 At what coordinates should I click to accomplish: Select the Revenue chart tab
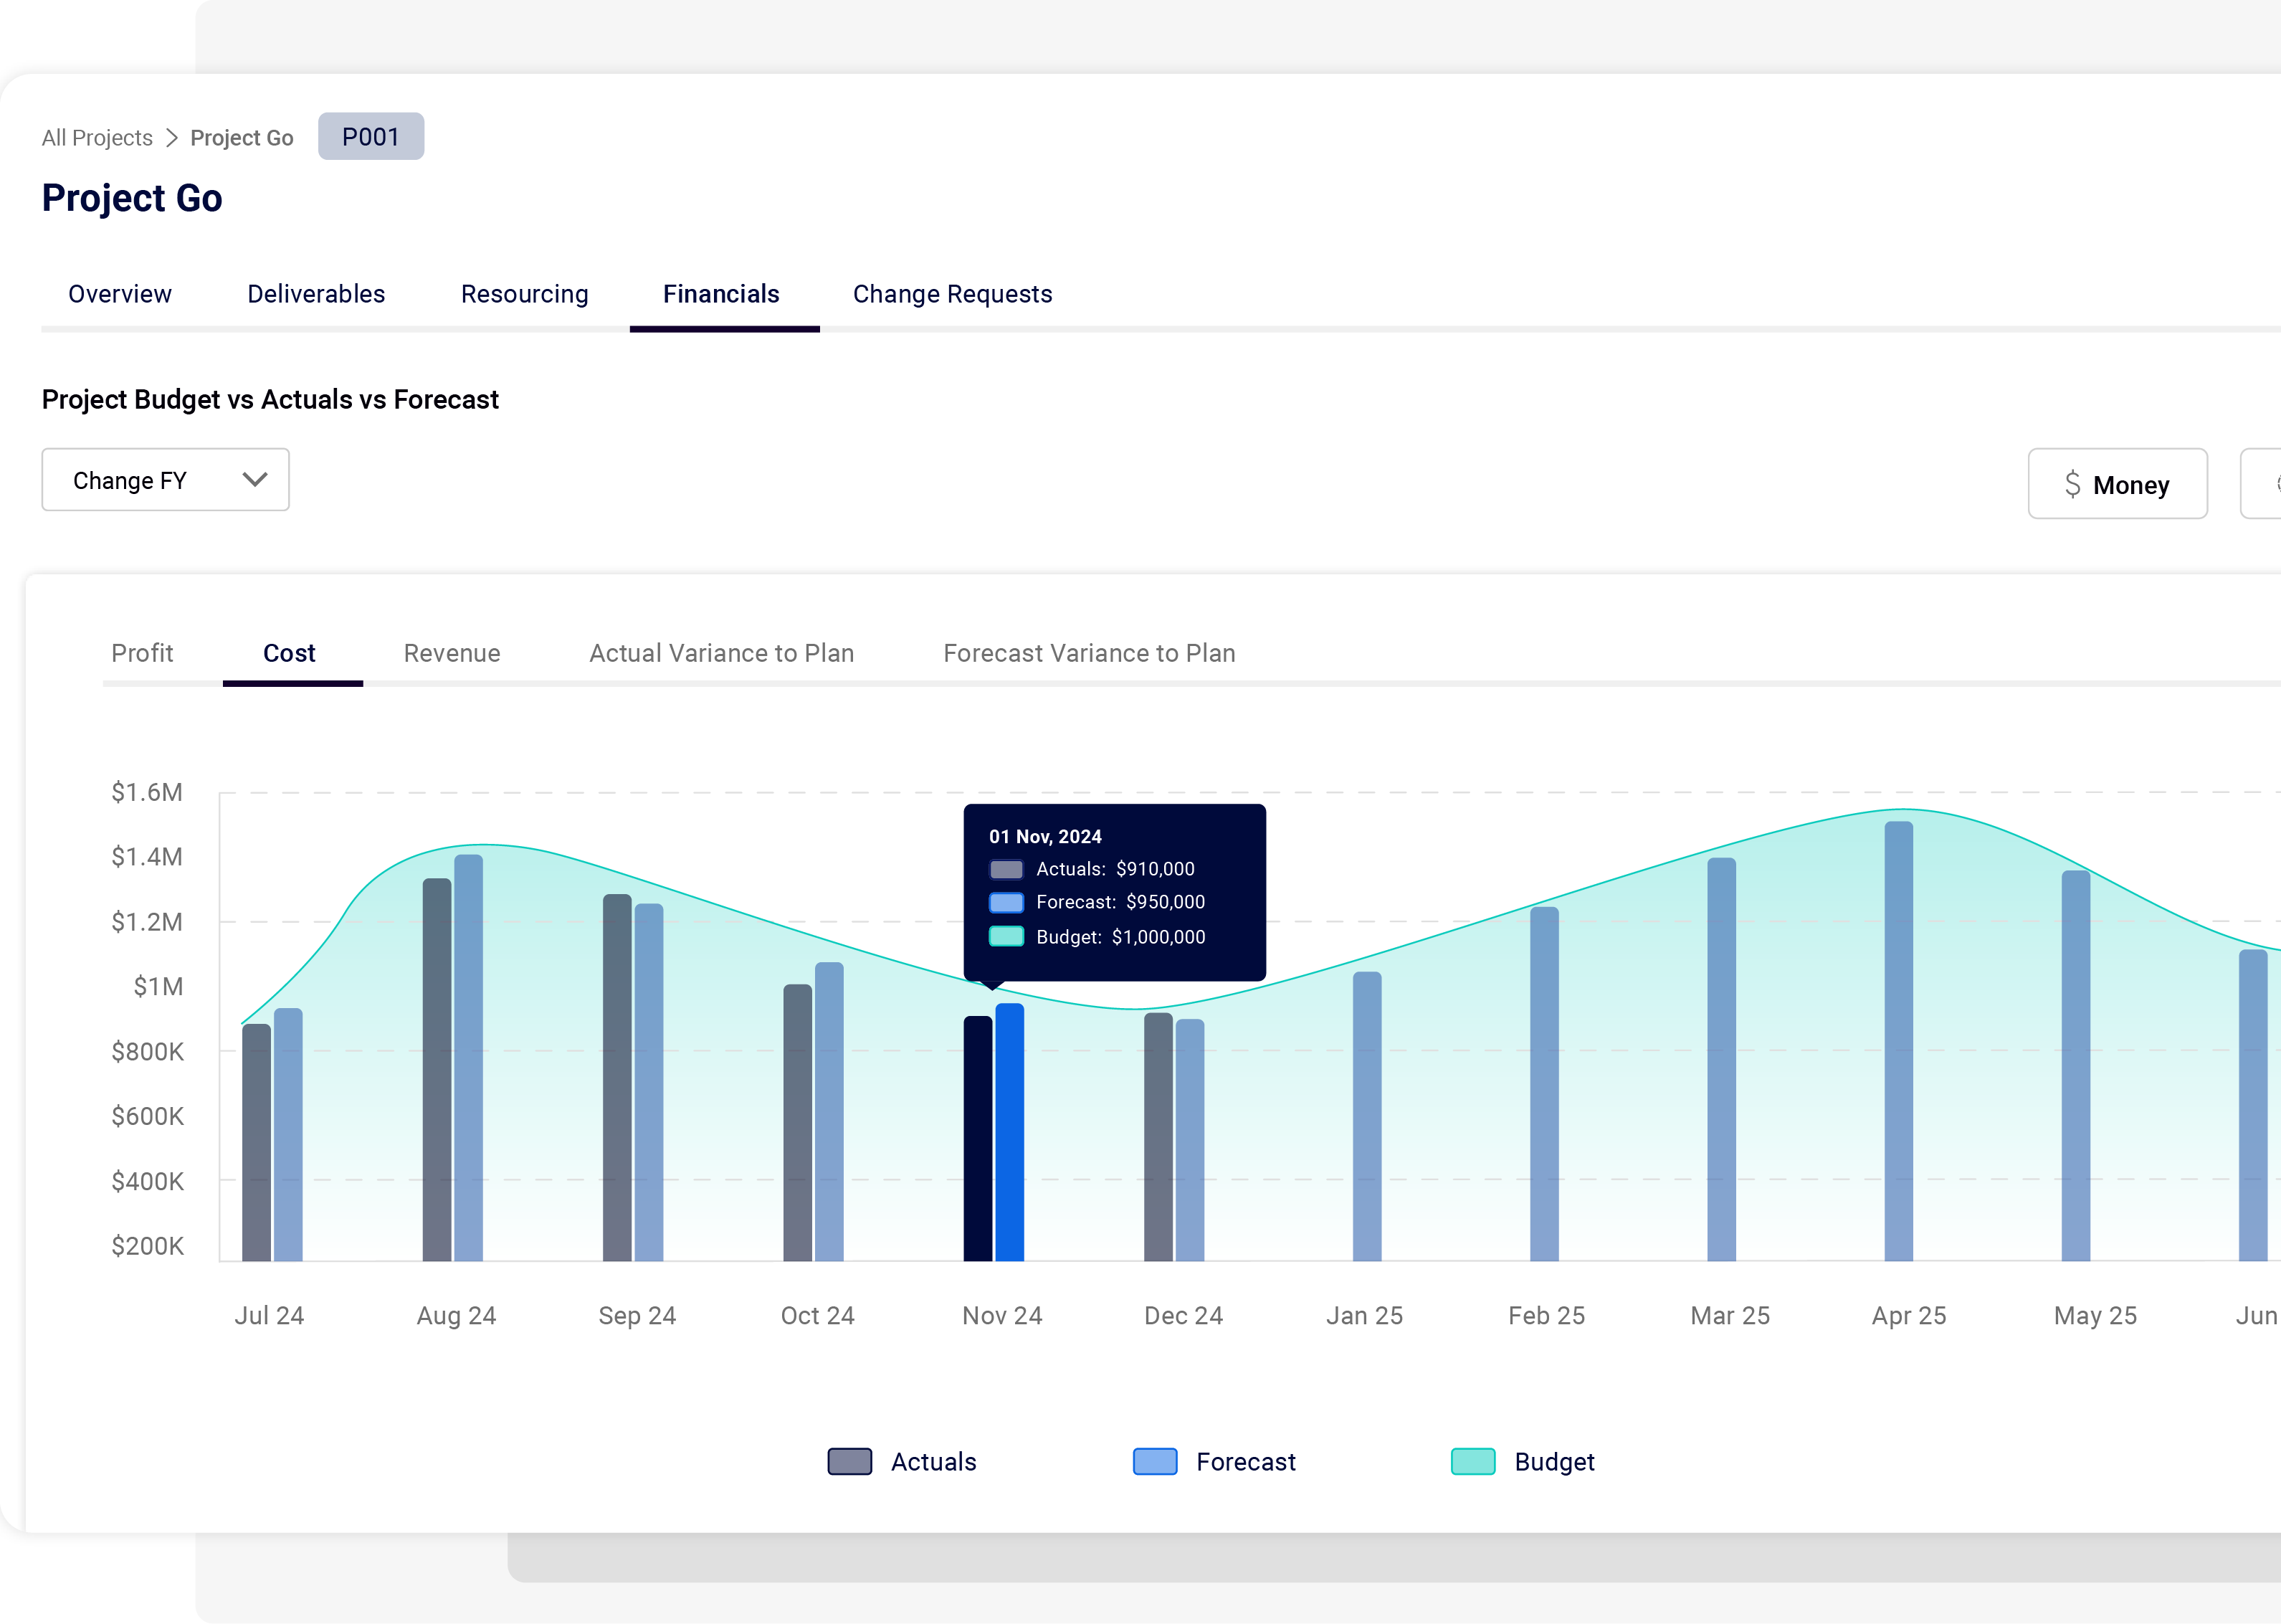pyautogui.click(x=452, y=653)
